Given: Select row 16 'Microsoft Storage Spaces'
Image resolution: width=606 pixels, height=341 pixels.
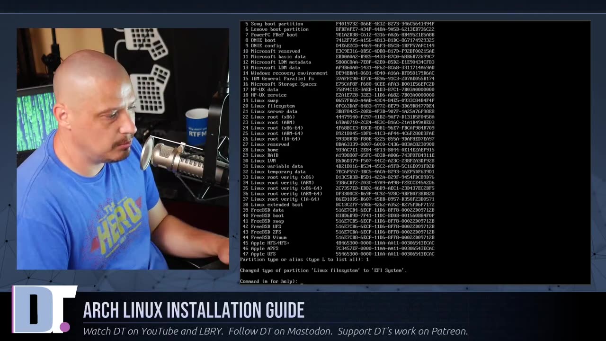Looking at the screenshot, I should point(339,84).
